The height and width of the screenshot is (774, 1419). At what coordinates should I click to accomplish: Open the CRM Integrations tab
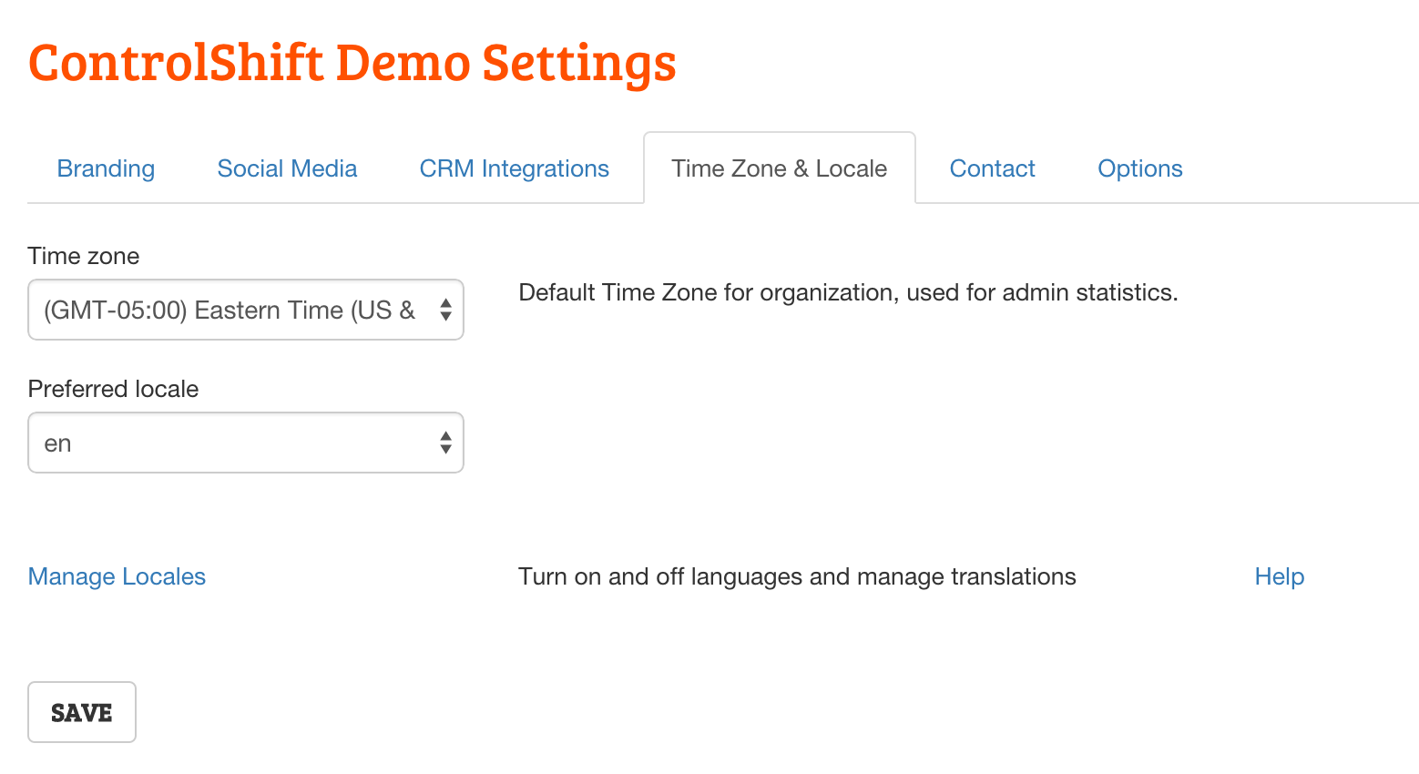514,168
